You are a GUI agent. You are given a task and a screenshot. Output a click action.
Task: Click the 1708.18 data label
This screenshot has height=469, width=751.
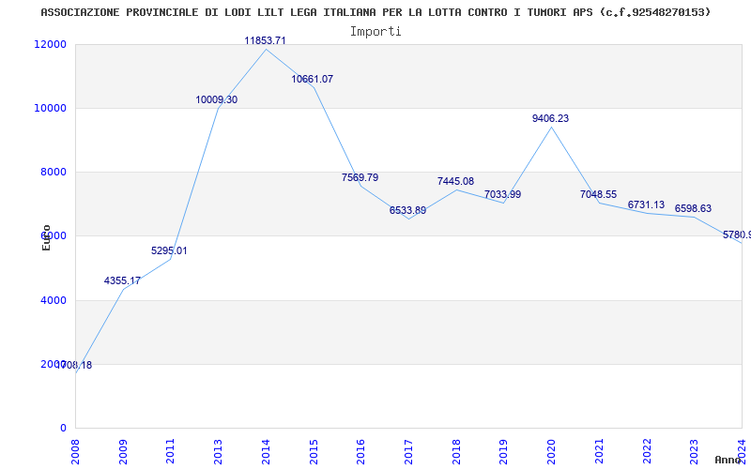pyautogui.click(x=74, y=365)
